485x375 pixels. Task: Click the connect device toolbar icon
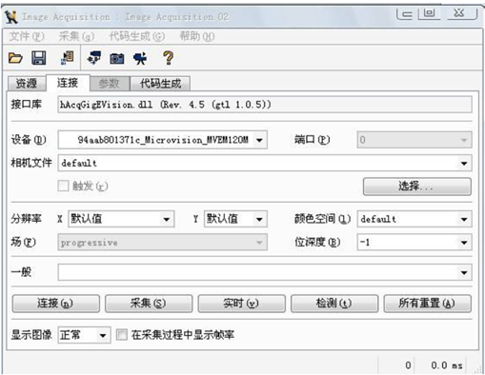[94, 58]
